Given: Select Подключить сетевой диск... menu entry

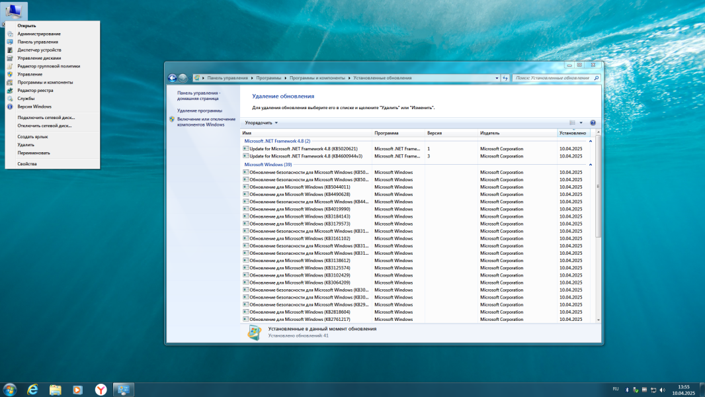Looking at the screenshot, I should tap(53, 117).
